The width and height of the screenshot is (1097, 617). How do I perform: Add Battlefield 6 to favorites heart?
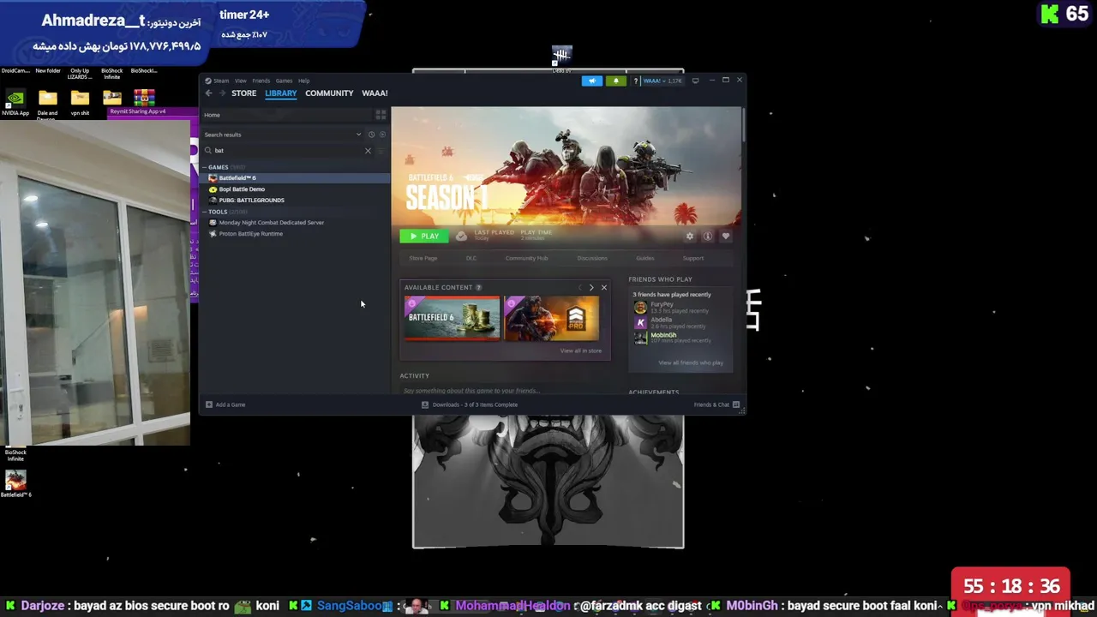(726, 237)
